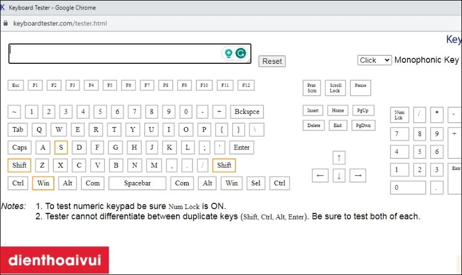Viewport: 462px width, 275px height.
Task: Click the Scroll Lock key
Action: (335, 88)
